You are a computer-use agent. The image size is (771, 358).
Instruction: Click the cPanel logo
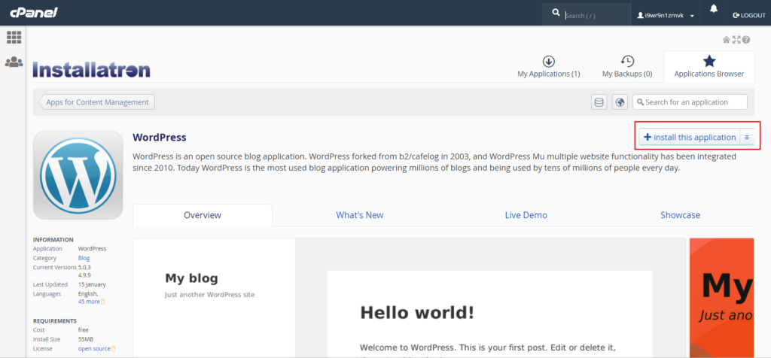pos(35,13)
